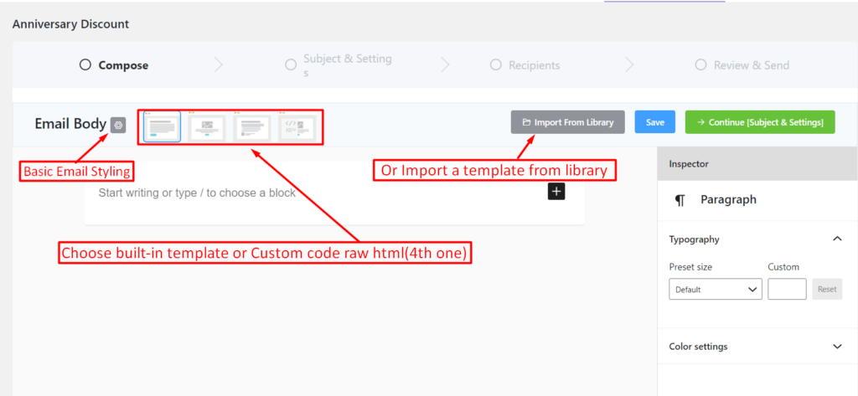Image resolution: width=858 pixels, height=396 pixels.
Task: Select the first plain text template thumbnail
Action: [163, 127]
